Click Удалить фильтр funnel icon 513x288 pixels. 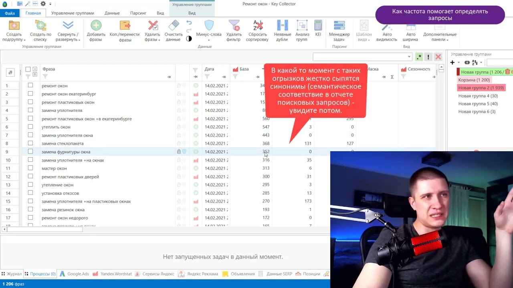coord(234,26)
